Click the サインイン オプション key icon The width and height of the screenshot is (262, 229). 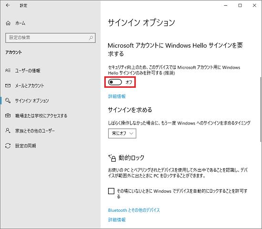click(x=8, y=101)
